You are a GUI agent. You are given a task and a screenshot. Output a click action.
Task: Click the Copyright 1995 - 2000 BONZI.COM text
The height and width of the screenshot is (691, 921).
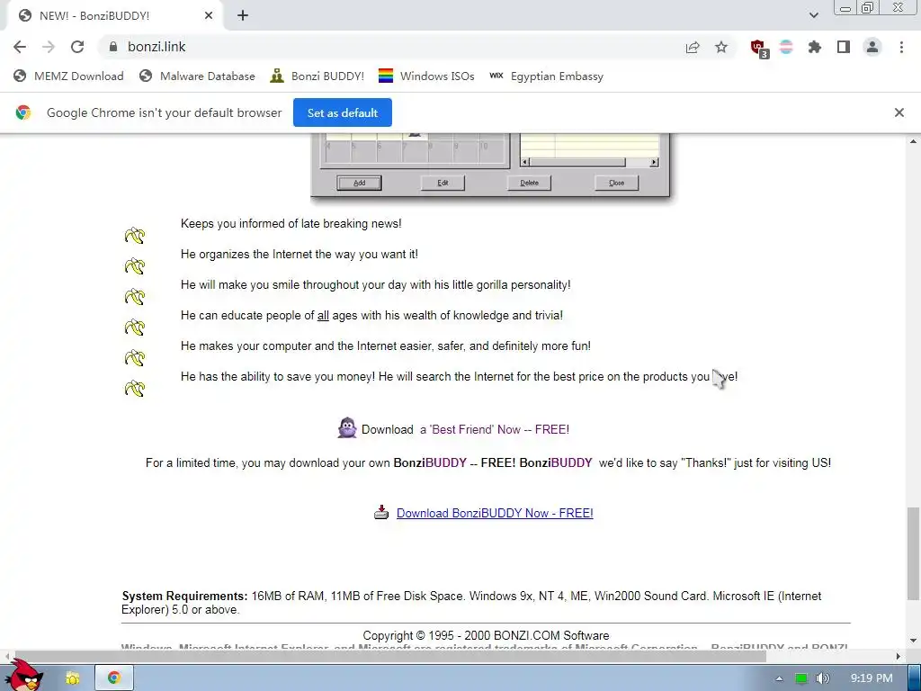click(x=486, y=635)
